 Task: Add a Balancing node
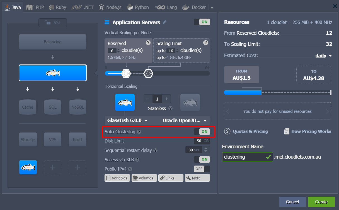pos(53,42)
